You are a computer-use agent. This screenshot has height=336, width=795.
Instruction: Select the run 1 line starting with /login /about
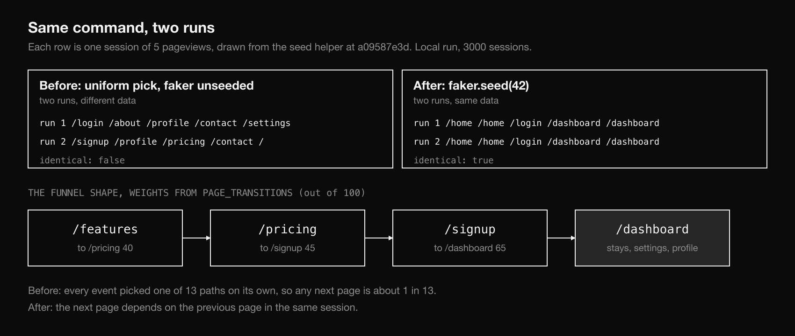click(165, 123)
